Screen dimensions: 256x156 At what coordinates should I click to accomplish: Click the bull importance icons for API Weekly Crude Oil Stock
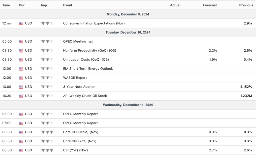(x=47, y=96)
